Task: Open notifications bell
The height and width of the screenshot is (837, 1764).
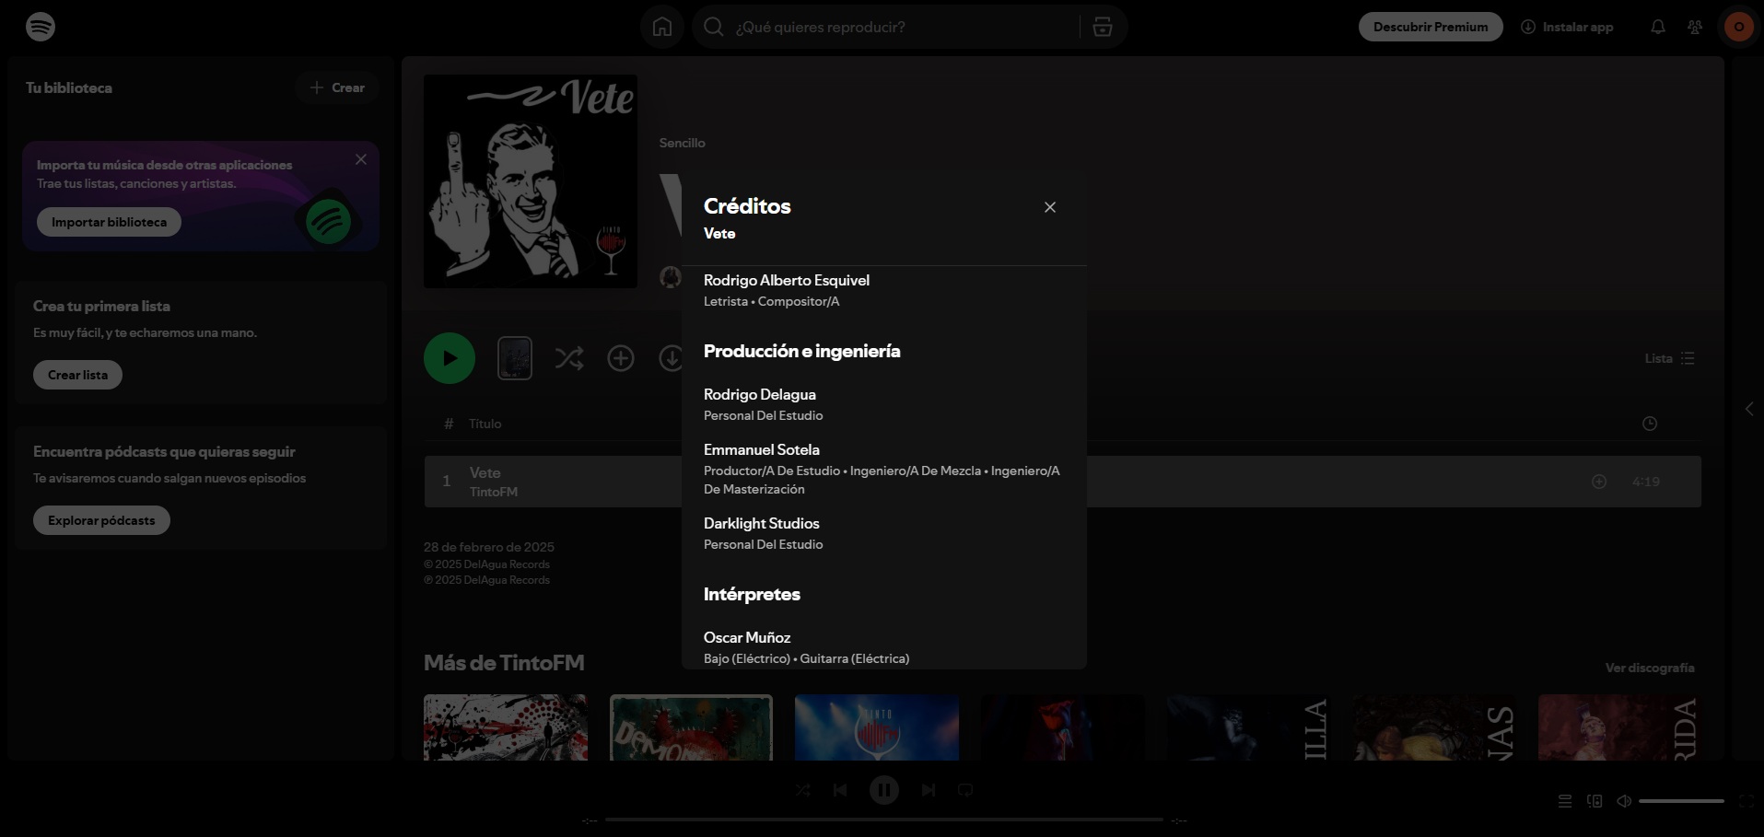Action: pyautogui.click(x=1658, y=27)
